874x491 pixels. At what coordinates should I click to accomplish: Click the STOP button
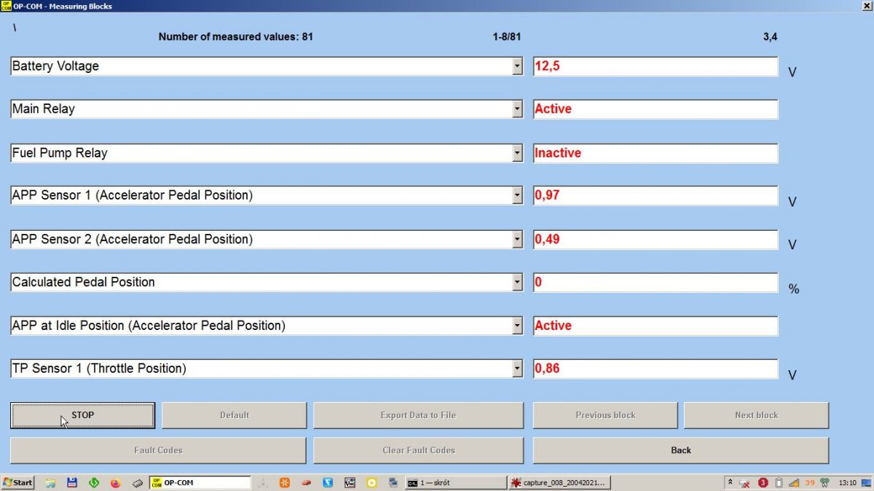coord(82,415)
